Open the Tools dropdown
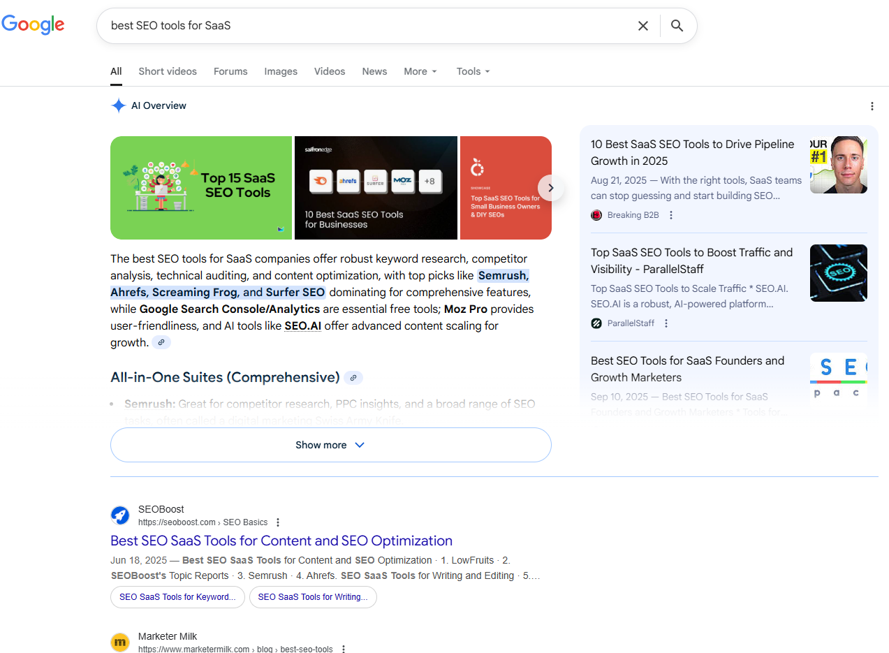The width and height of the screenshot is (889, 653). click(x=473, y=71)
